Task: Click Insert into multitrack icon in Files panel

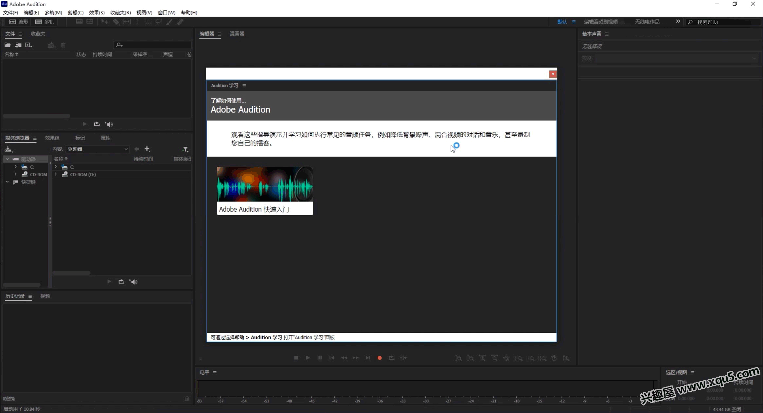Action: coord(51,45)
